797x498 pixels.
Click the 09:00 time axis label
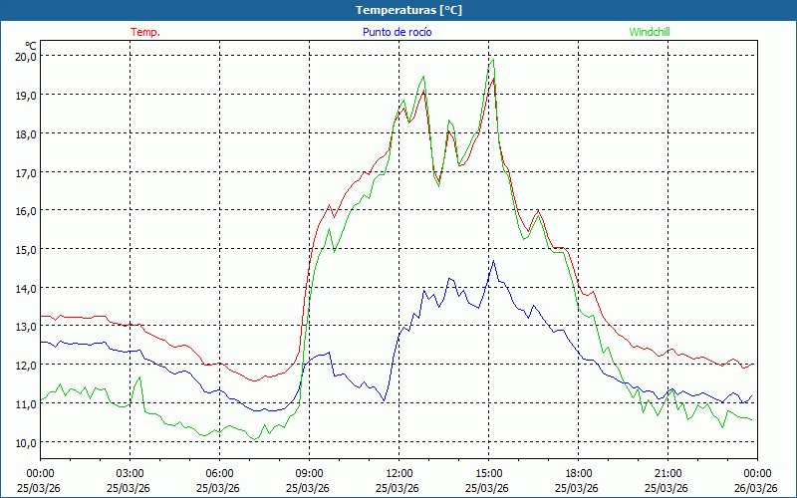(309, 473)
